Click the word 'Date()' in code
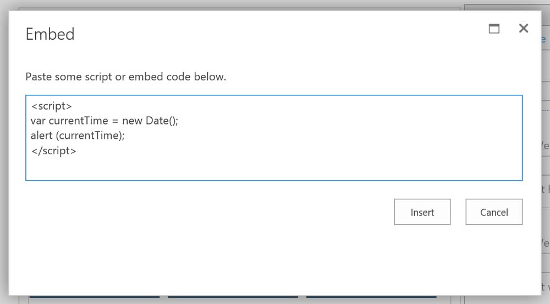 [x=162, y=121]
